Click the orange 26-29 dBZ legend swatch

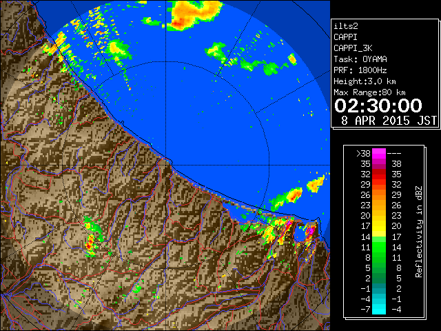click(379, 194)
